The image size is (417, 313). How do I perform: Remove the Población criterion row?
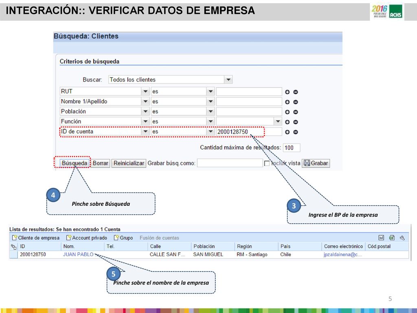pos(296,112)
